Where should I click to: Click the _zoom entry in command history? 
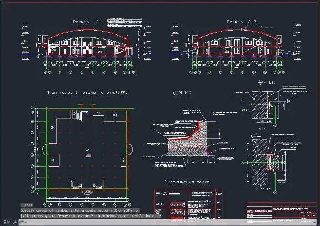27,205
